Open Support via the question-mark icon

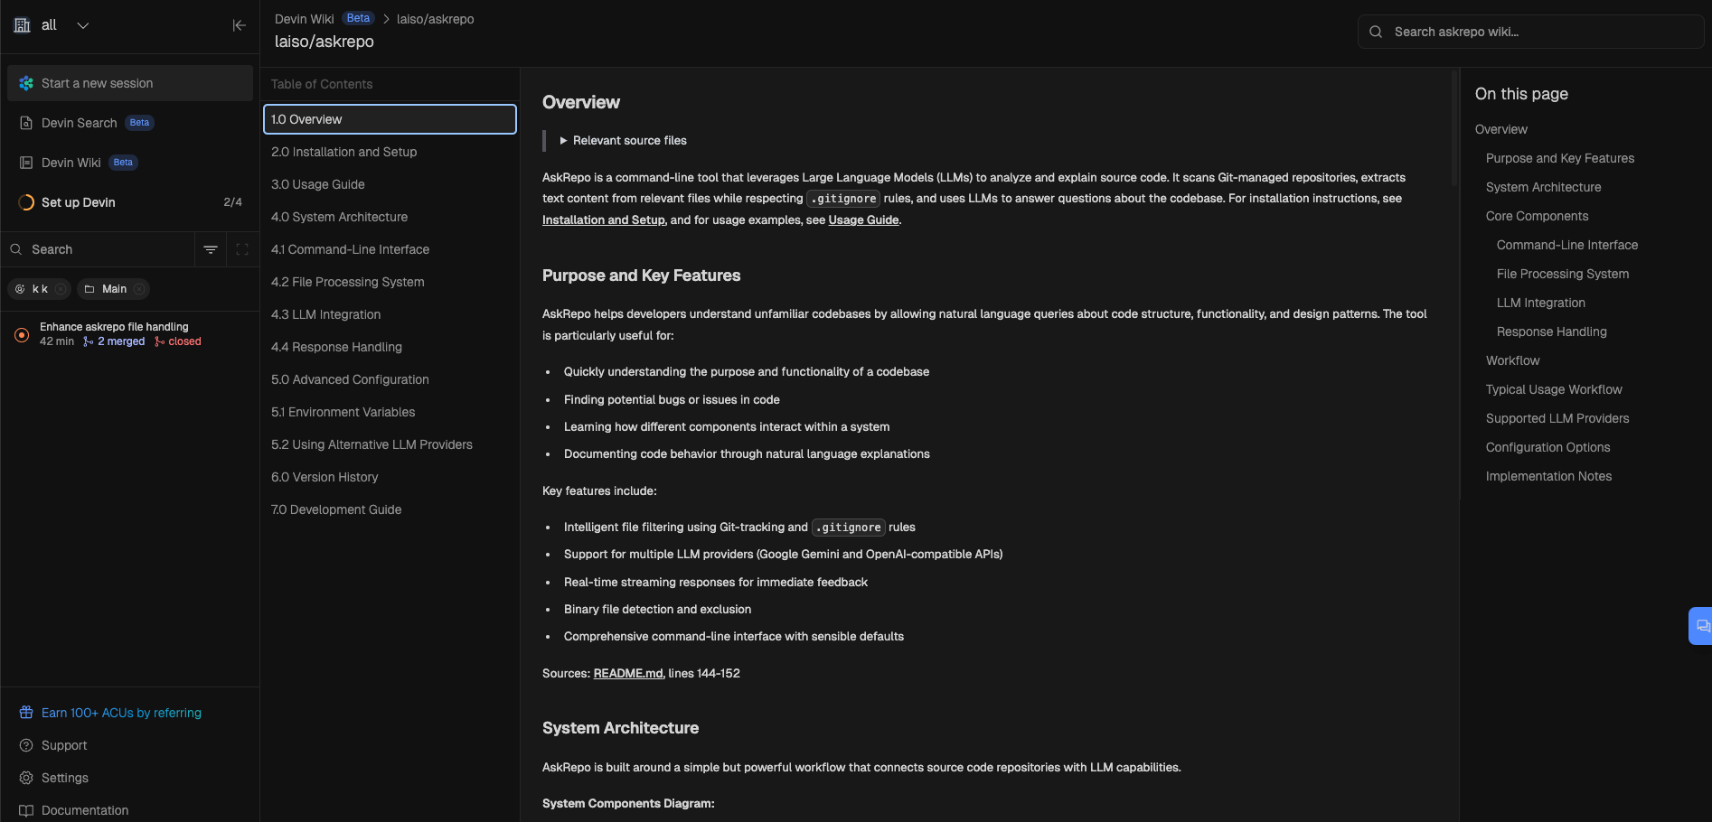tap(26, 745)
